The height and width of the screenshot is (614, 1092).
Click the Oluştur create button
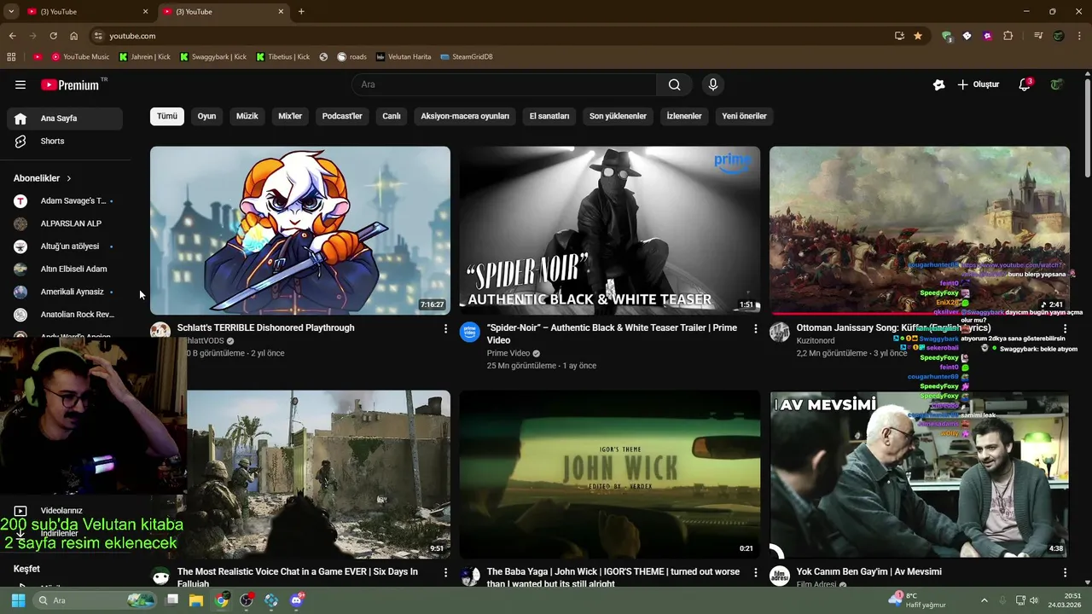click(978, 84)
